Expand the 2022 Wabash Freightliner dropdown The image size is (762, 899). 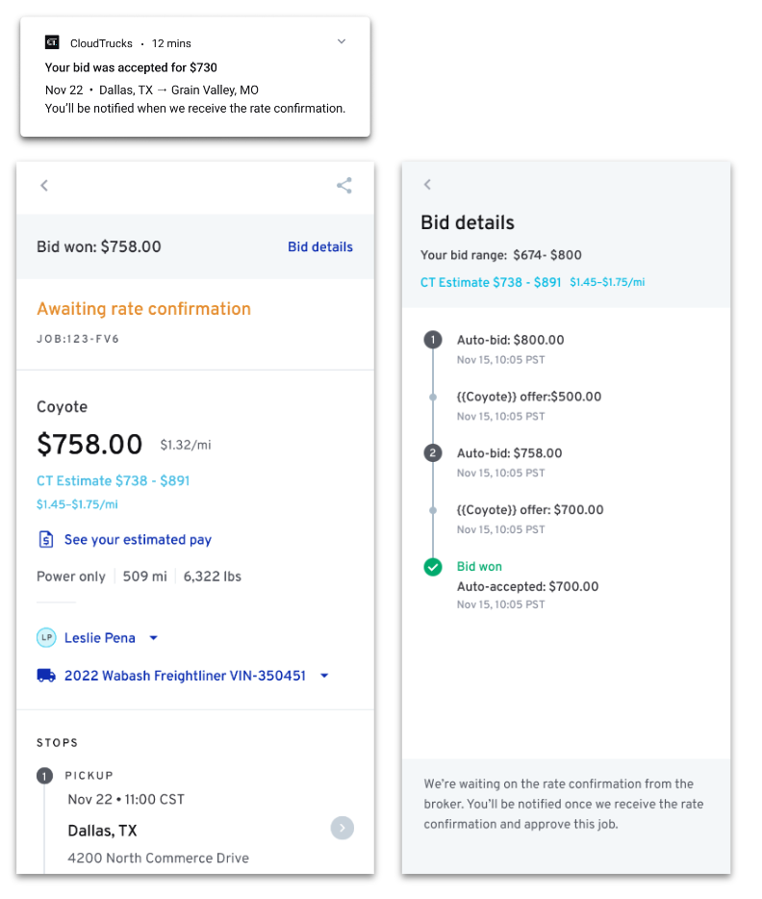click(x=324, y=676)
